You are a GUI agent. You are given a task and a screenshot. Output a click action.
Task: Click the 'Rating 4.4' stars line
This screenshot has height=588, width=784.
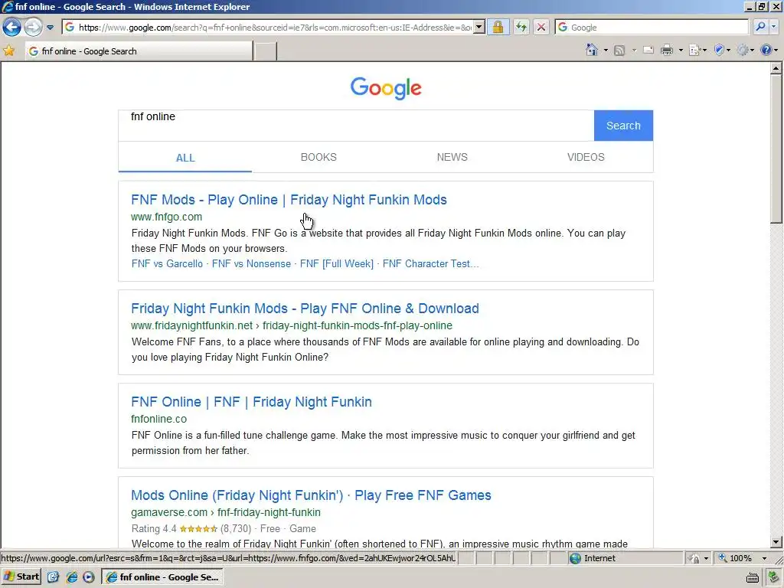tap(224, 528)
